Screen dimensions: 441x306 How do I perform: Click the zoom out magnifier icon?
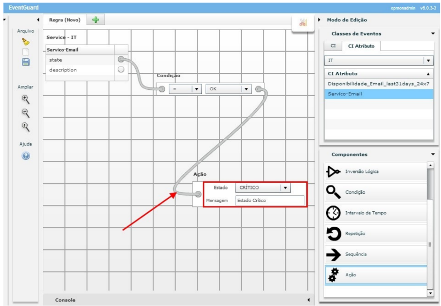click(26, 113)
